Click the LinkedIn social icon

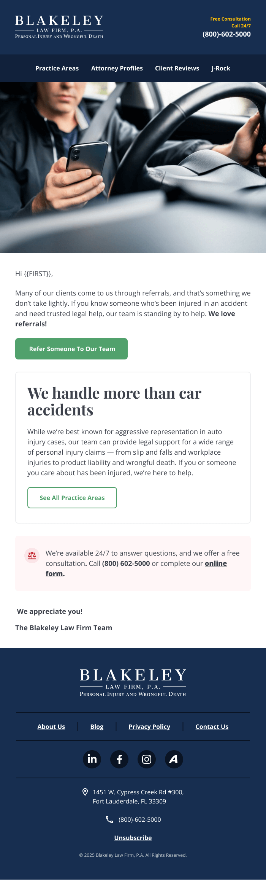(x=92, y=759)
